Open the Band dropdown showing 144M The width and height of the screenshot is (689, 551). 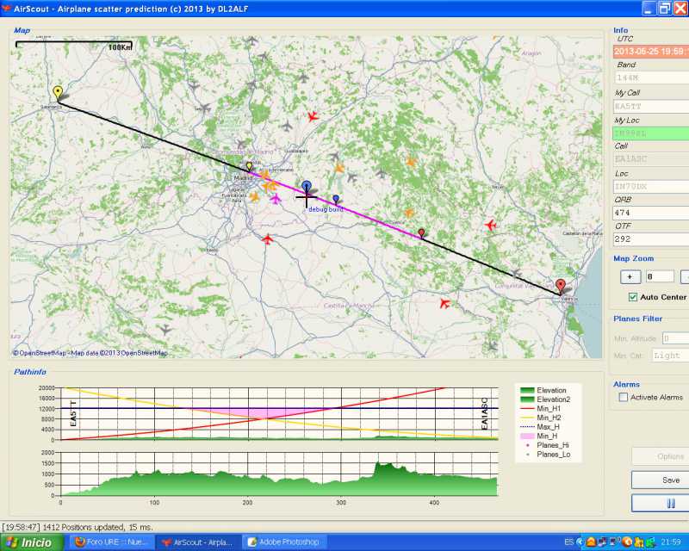point(650,78)
